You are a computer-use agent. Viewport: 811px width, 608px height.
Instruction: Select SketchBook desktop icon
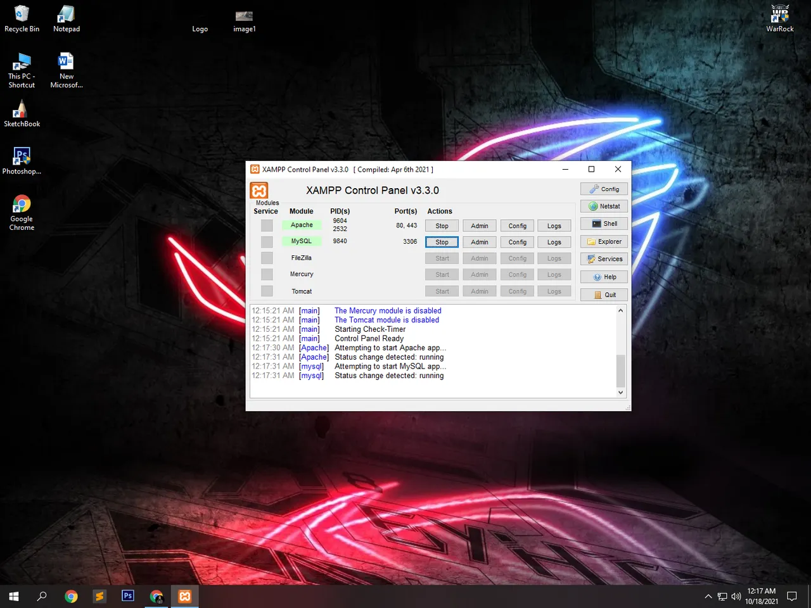point(22,114)
